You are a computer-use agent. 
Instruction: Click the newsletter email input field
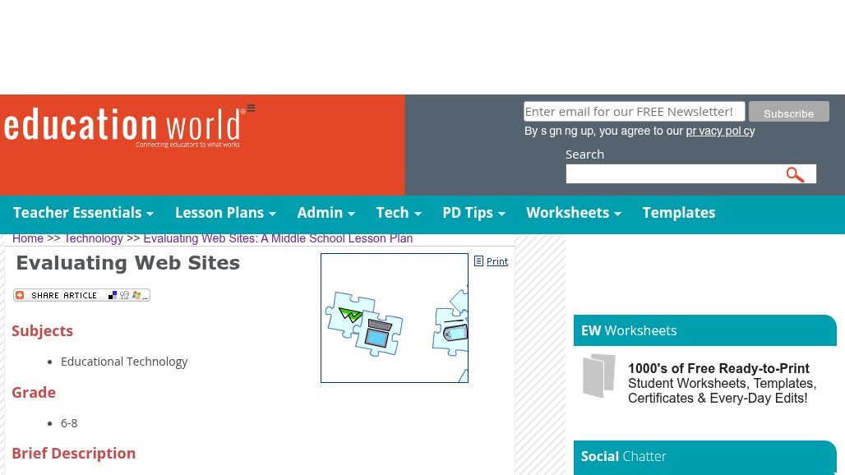[634, 111]
